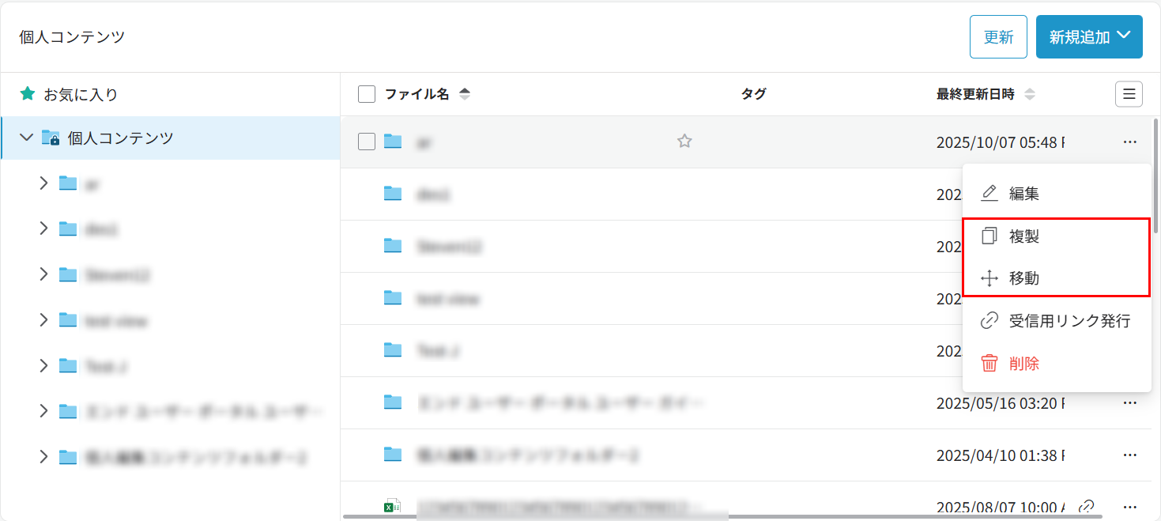Click the 2025/05/16 03:20 date cell
This screenshot has width=1161, height=521.
click(x=1001, y=404)
